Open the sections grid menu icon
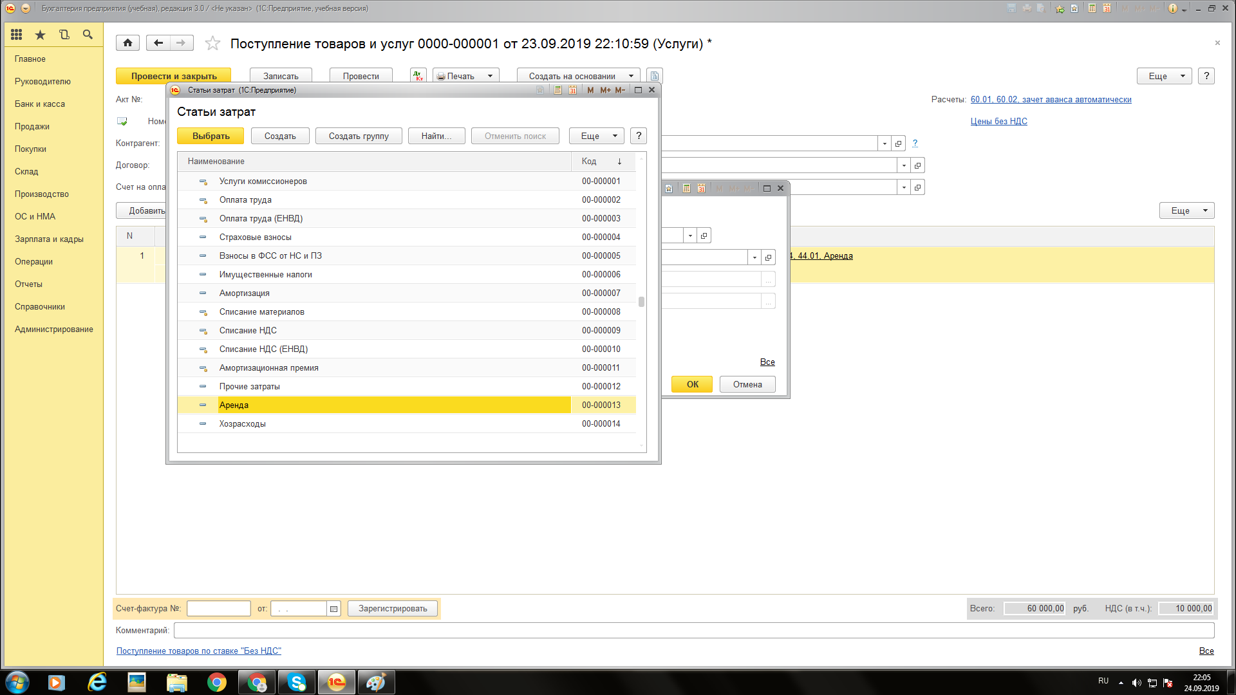This screenshot has width=1236, height=695. pos(17,35)
